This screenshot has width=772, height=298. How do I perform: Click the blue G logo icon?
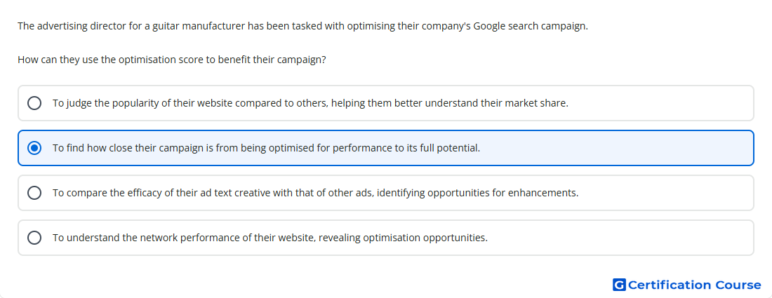pyautogui.click(x=619, y=285)
